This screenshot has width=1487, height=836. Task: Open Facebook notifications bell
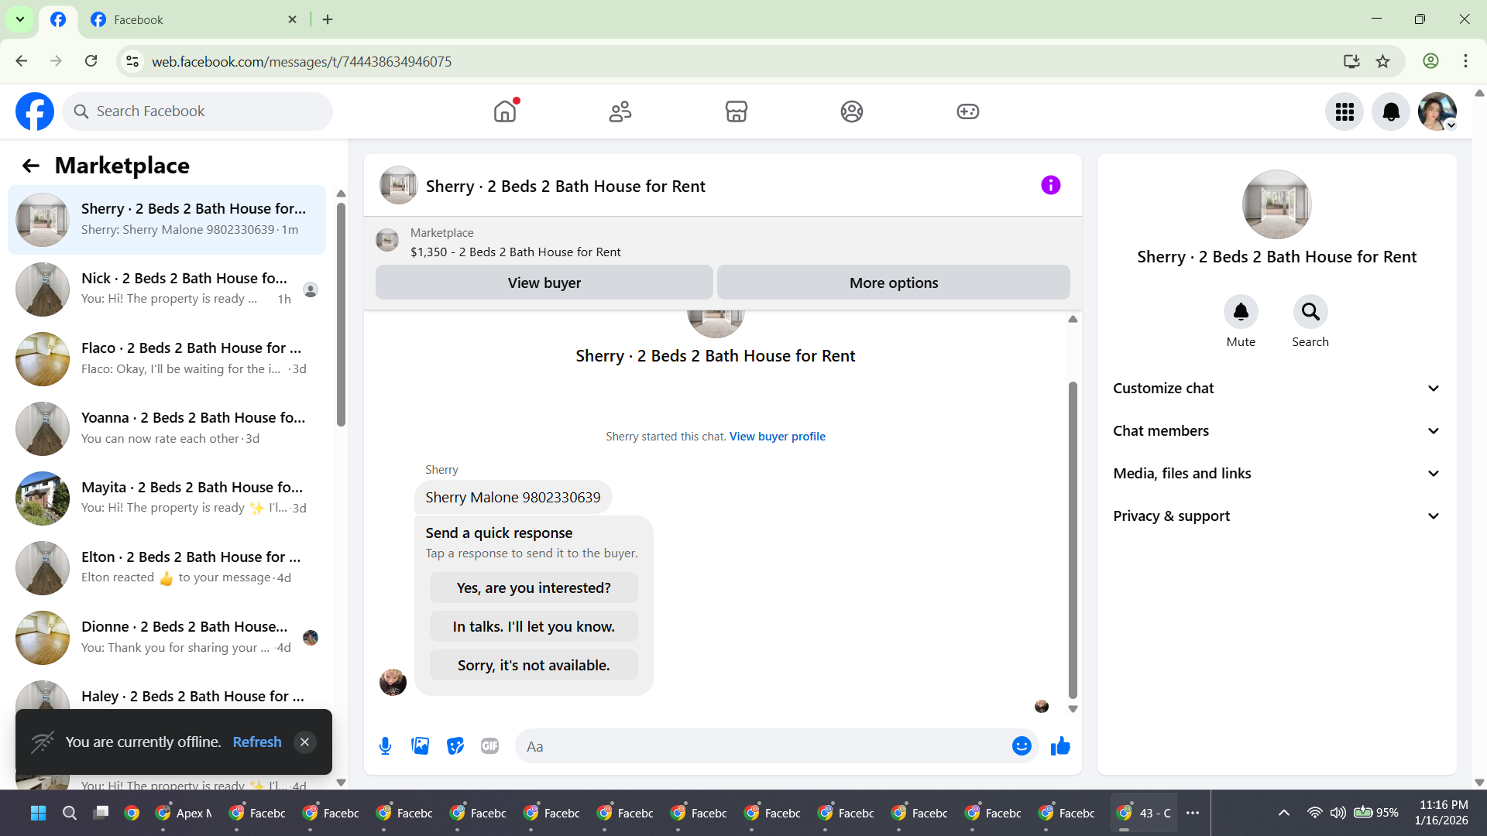tap(1391, 111)
